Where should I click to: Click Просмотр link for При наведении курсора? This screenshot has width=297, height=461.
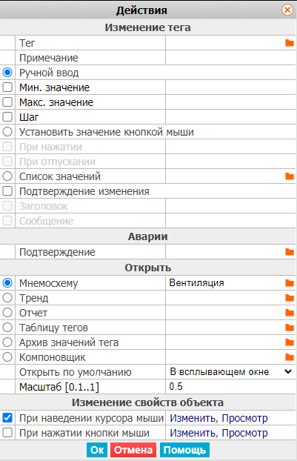[x=244, y=418]
